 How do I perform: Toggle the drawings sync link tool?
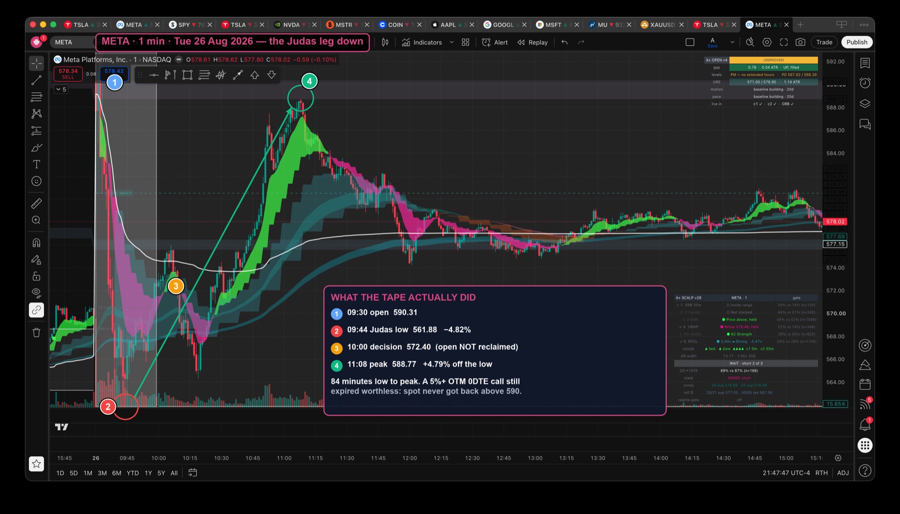click(36, 310)
